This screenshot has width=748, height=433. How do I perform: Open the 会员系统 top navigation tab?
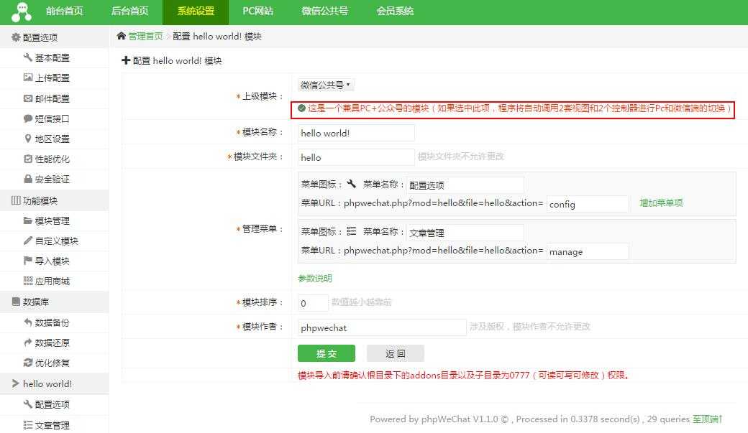[x=395, y=11]
